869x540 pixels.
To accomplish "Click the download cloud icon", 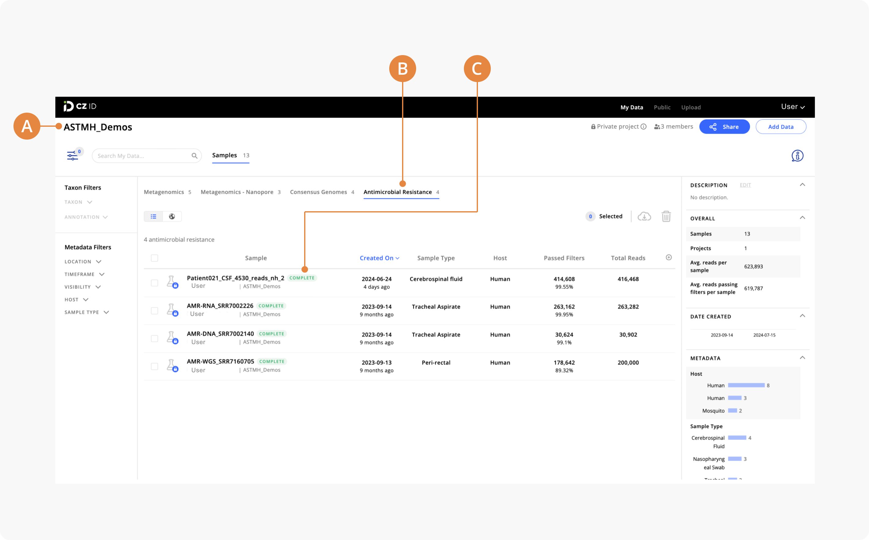I will [644, 216].
